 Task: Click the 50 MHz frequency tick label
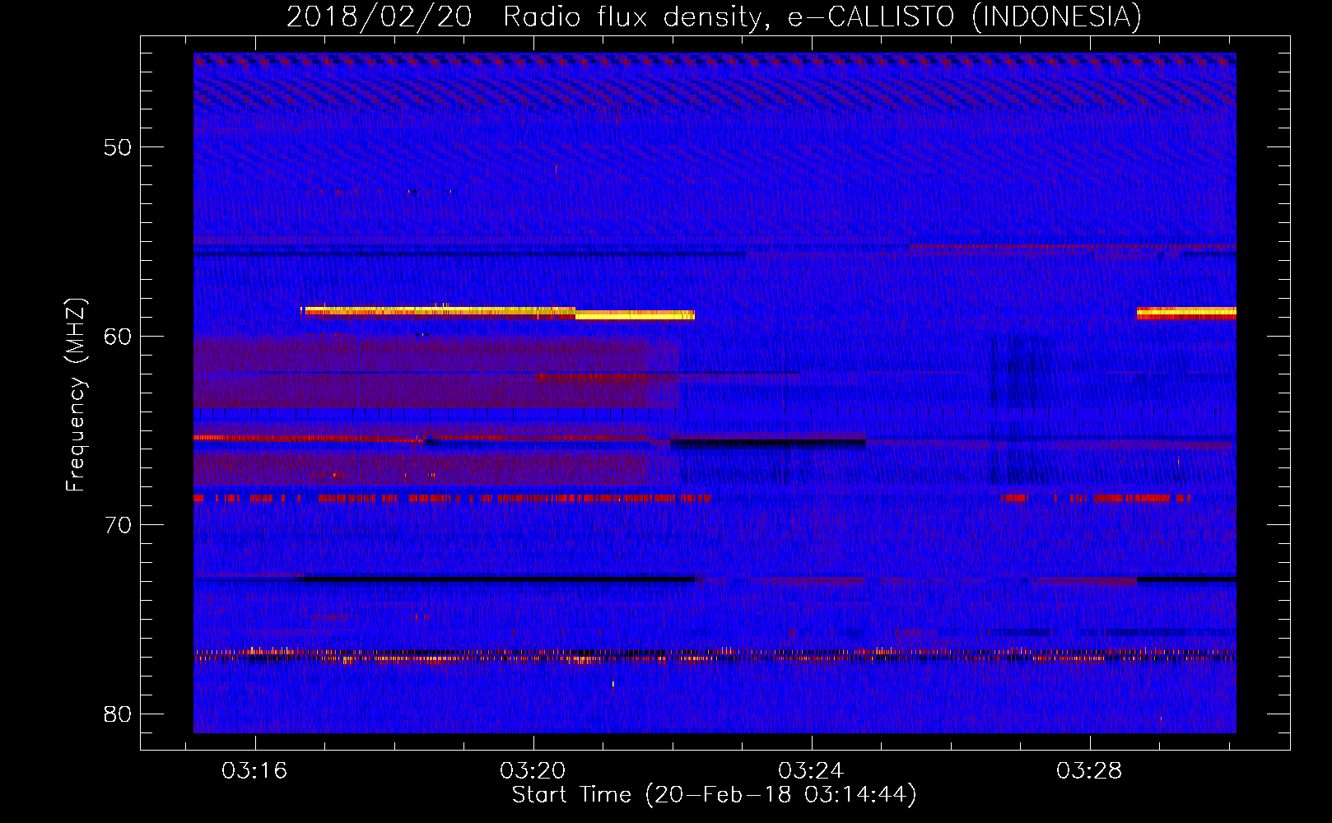pos(117,147)
